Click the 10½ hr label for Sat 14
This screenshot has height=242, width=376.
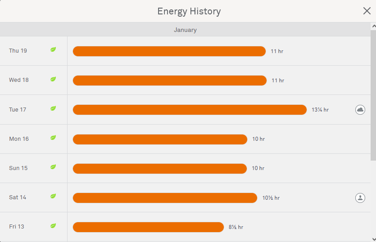271,198
